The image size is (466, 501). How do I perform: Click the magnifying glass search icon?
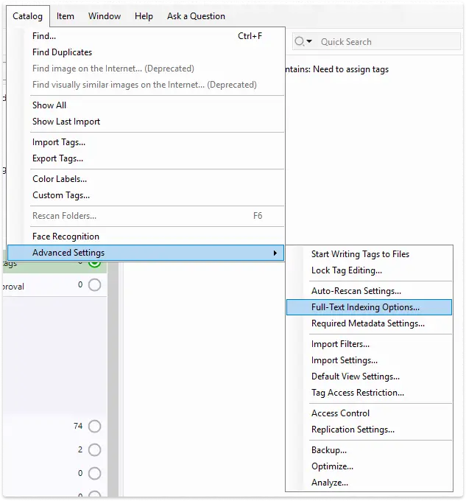pyautogui.click(x=300, y=42)
